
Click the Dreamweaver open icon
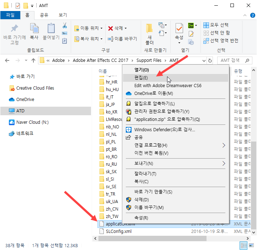coord(191,25)
